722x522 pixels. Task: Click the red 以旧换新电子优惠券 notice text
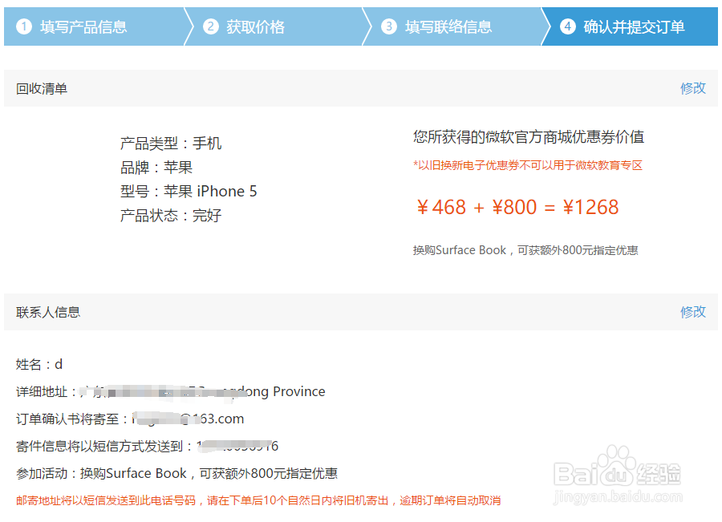[x=528, y=165]
